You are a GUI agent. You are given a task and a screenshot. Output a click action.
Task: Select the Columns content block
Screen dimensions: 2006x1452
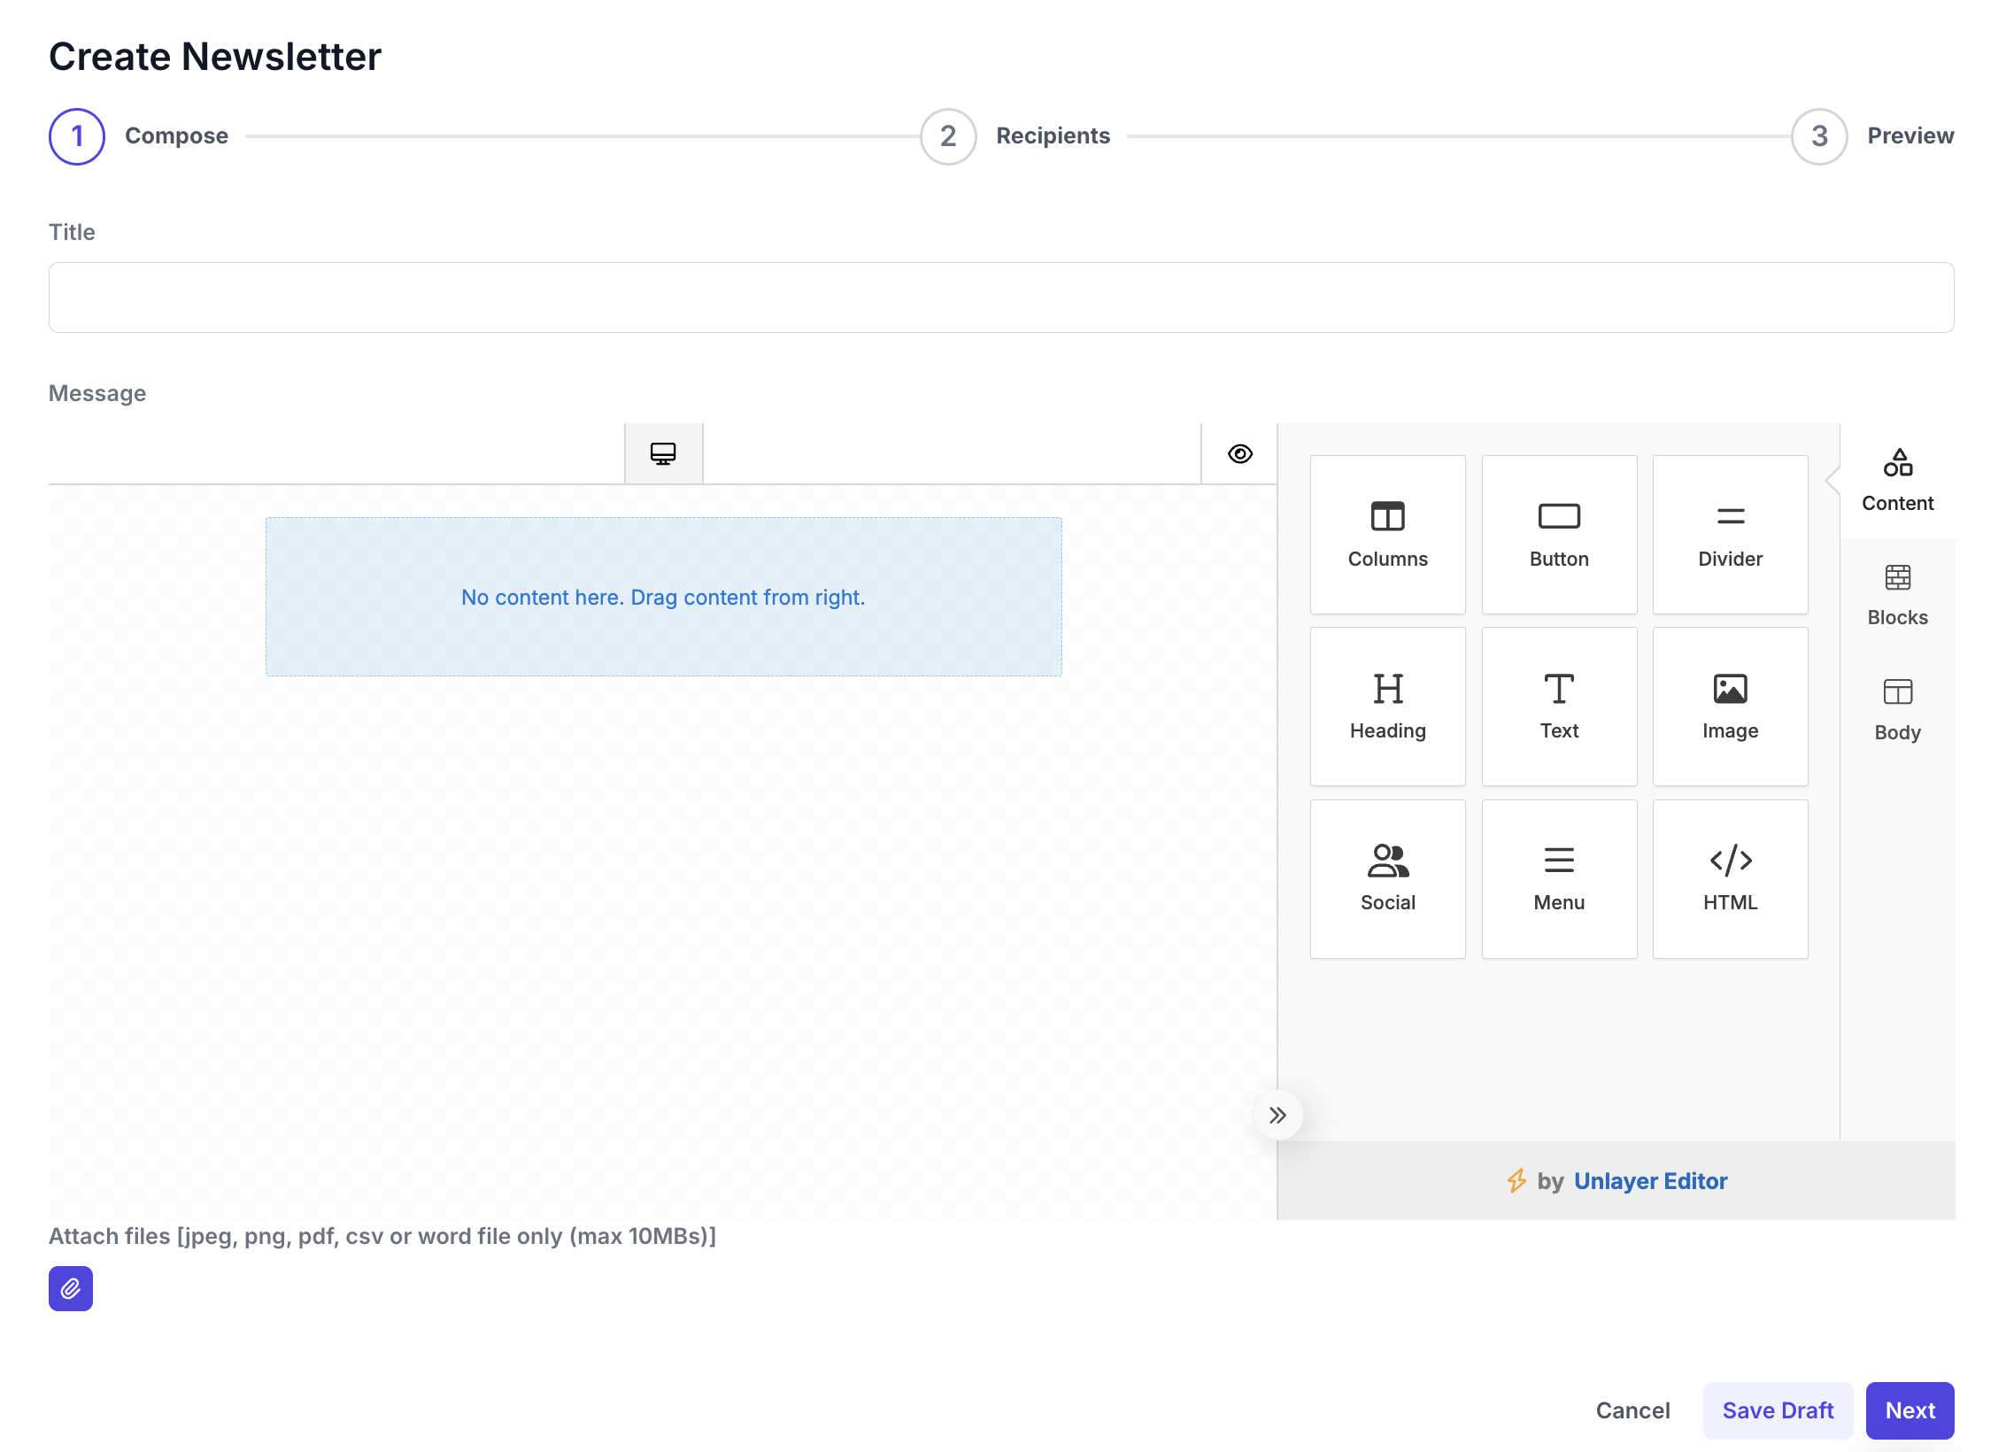(x=1387, y=534)
